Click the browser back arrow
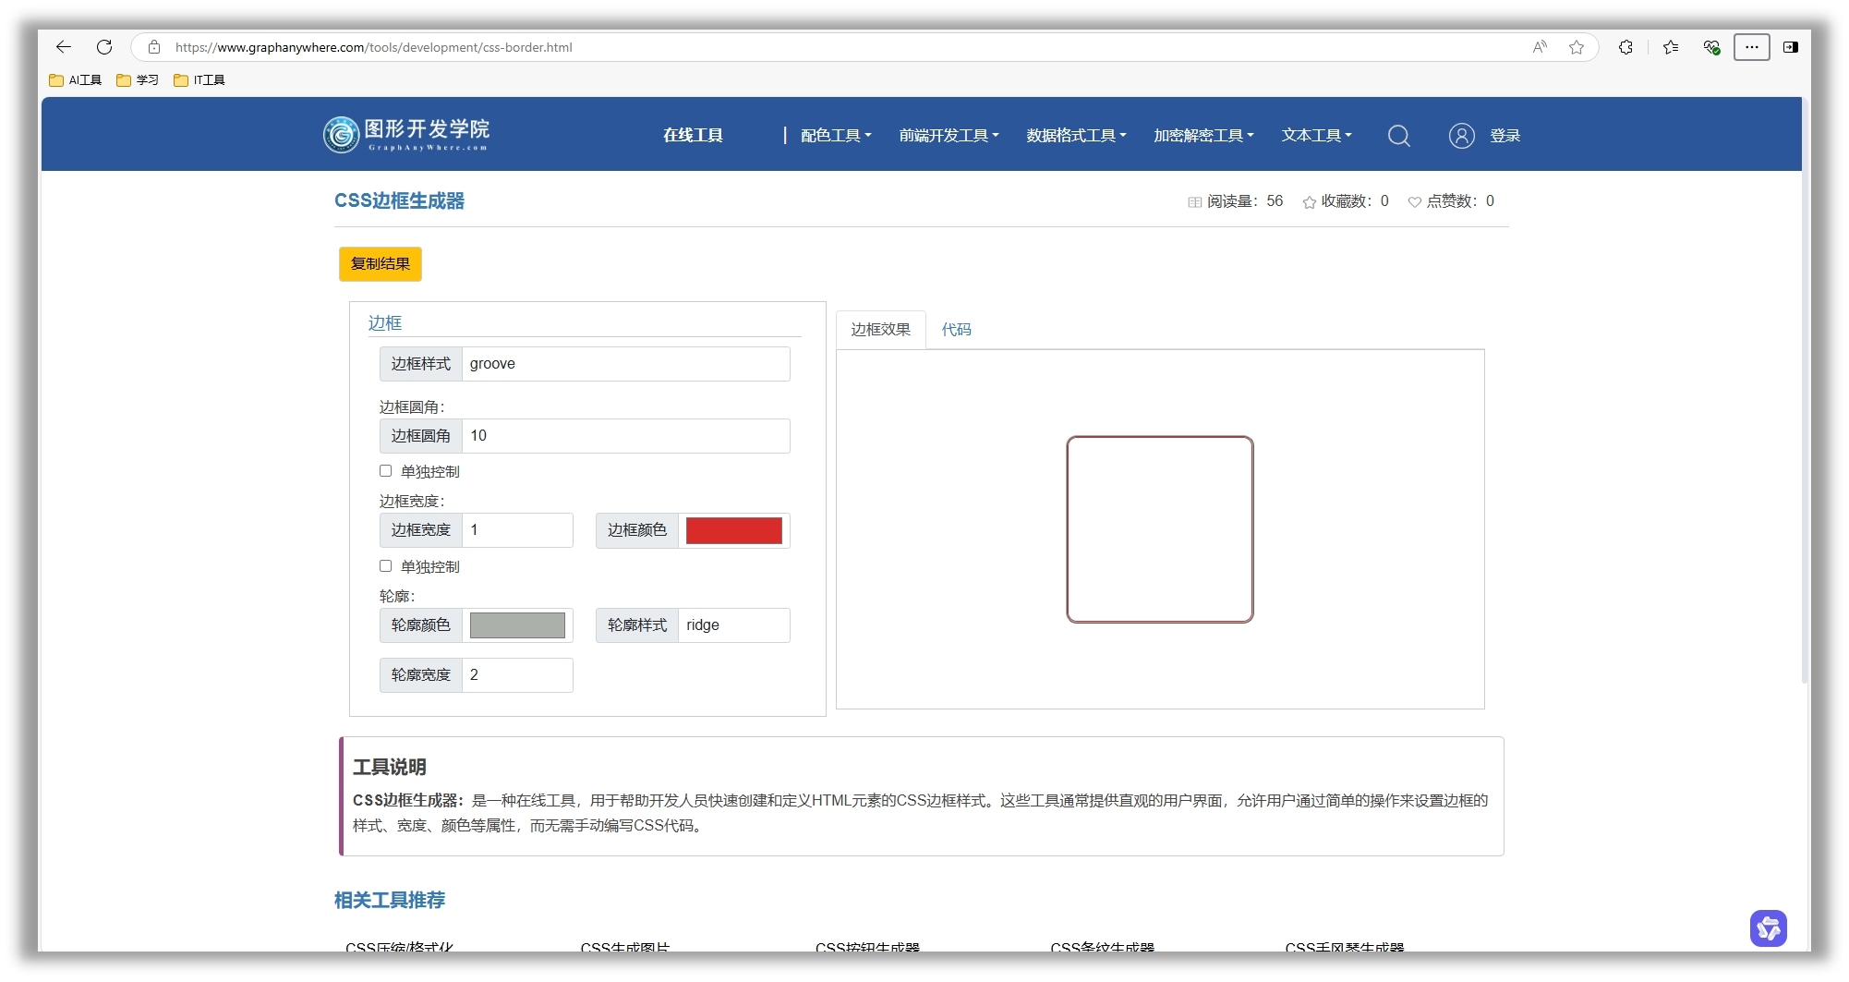 click(63, 47)
